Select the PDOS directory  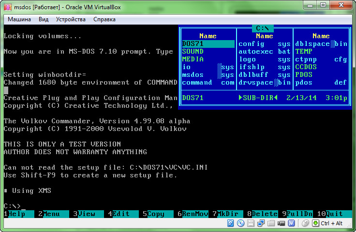(x=321, y=74)
